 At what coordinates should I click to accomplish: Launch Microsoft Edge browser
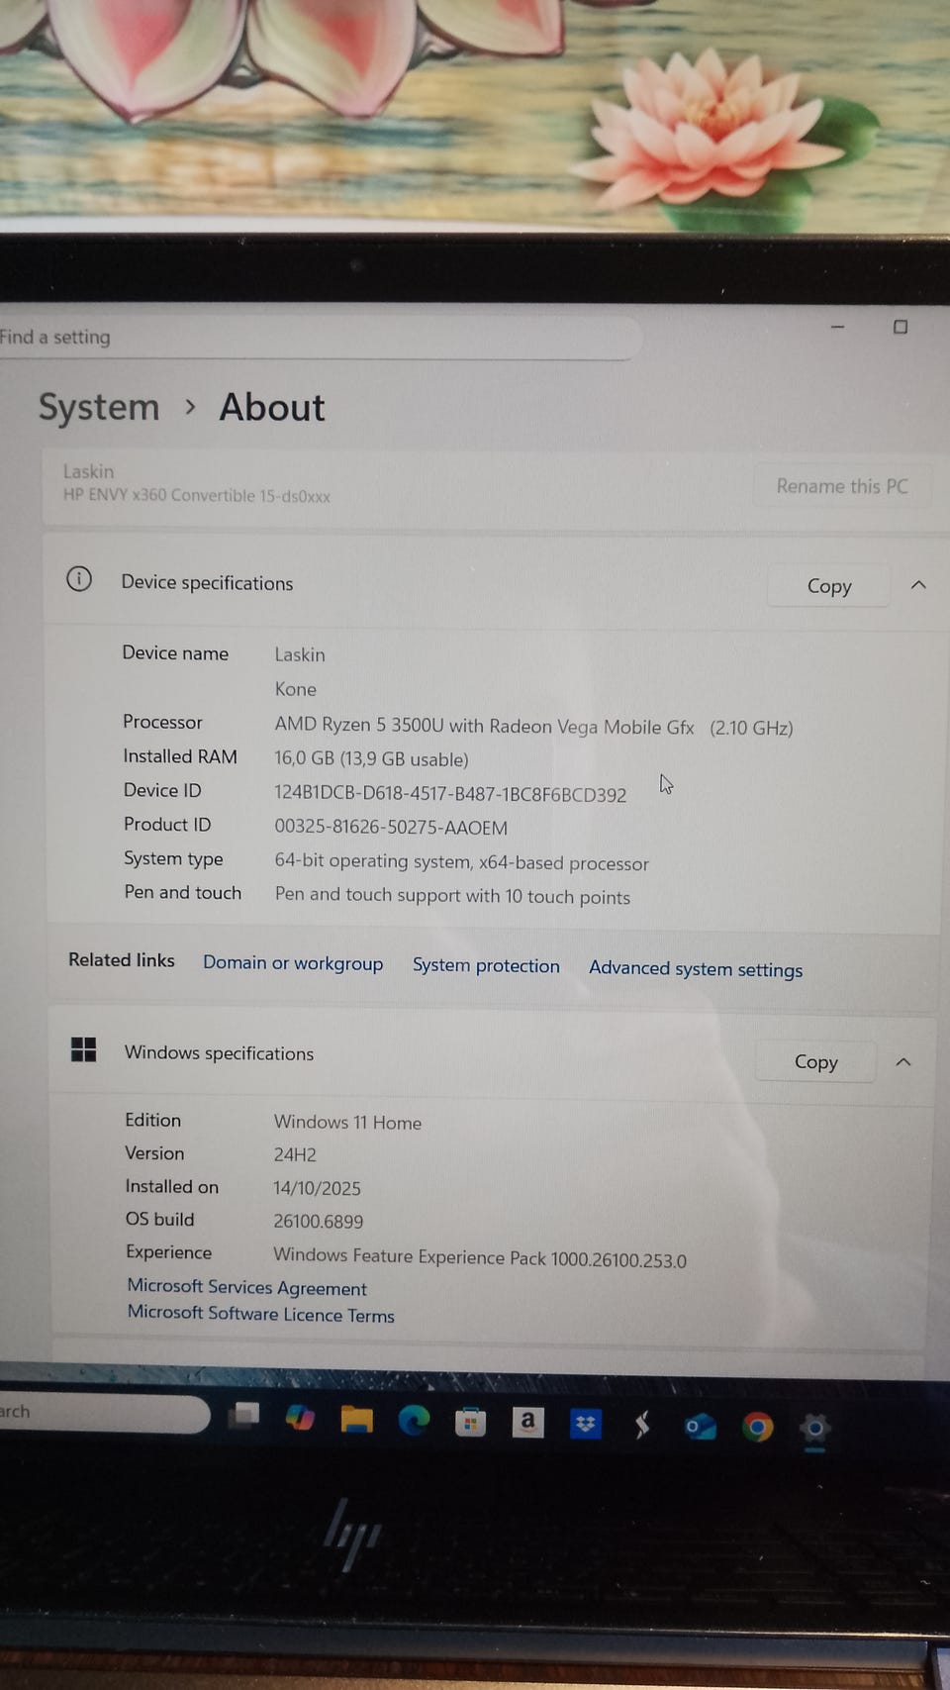tap(414, 1421)
